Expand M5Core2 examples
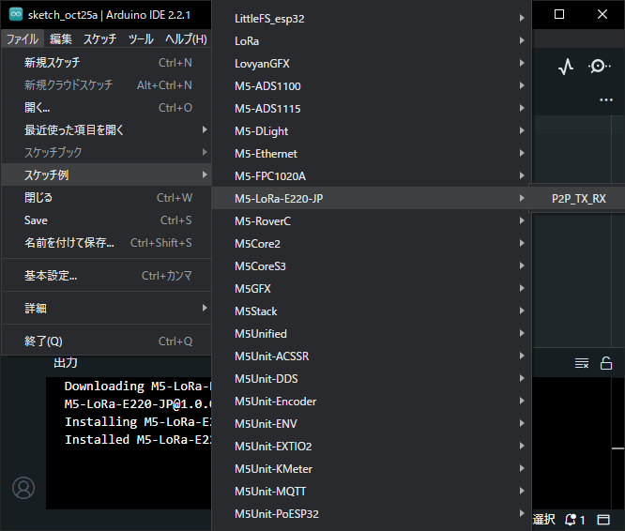 pyautogui.click(x=372, y=243)
